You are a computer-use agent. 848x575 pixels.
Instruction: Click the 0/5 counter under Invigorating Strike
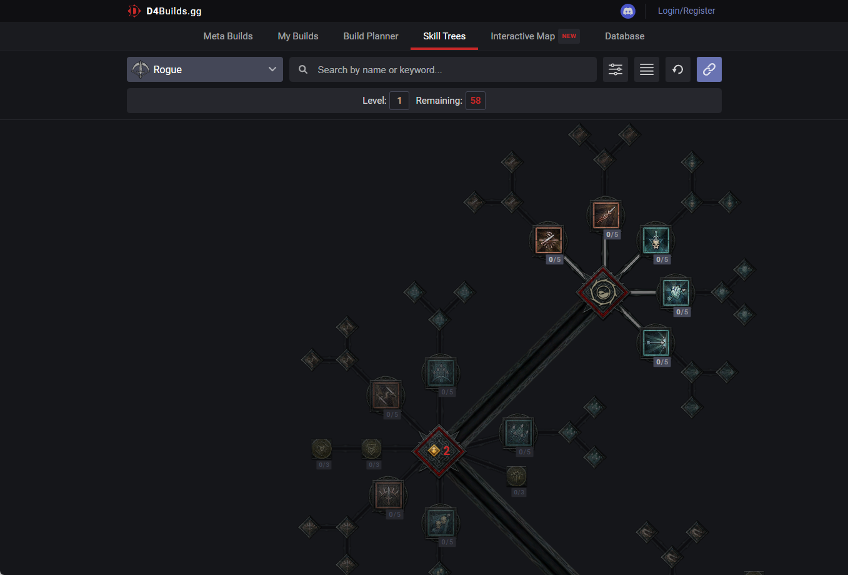(555, 259)
